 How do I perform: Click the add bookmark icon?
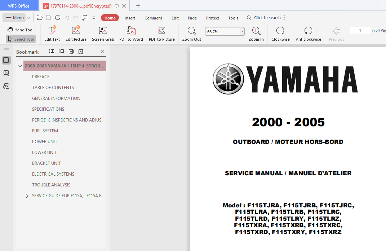71,52
